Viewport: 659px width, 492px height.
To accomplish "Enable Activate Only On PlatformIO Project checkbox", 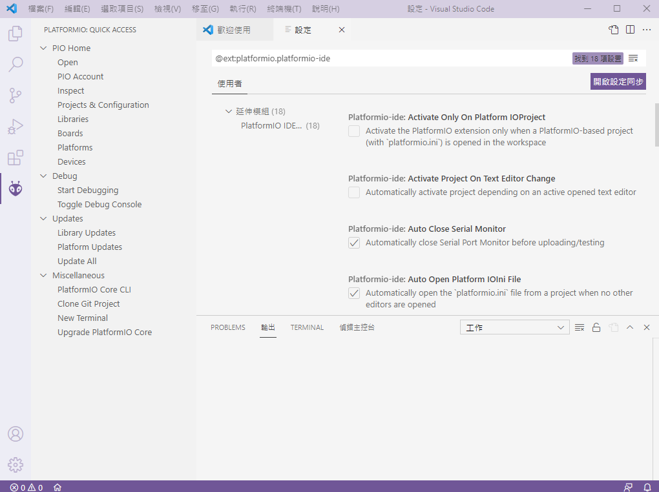I will 354,131.
